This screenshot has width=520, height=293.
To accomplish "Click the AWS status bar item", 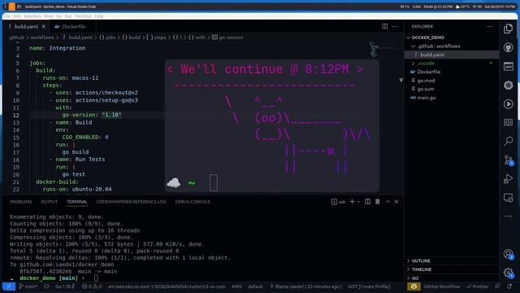I will (236, 286).
